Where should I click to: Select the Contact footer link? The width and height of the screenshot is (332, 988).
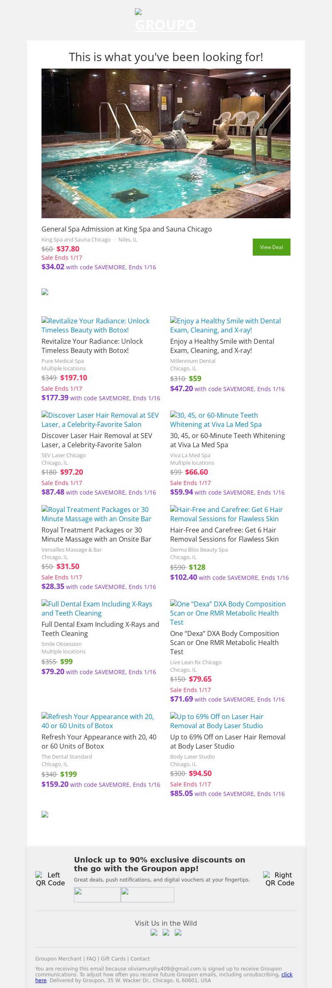[140, 958]
